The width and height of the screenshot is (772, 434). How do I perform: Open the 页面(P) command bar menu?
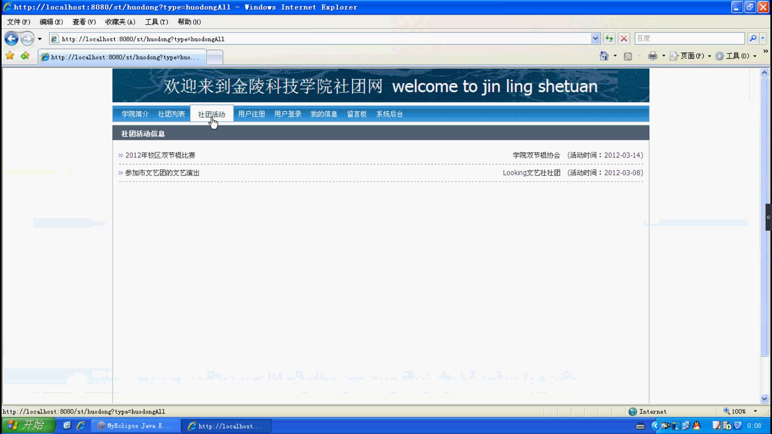pos(690,56)
